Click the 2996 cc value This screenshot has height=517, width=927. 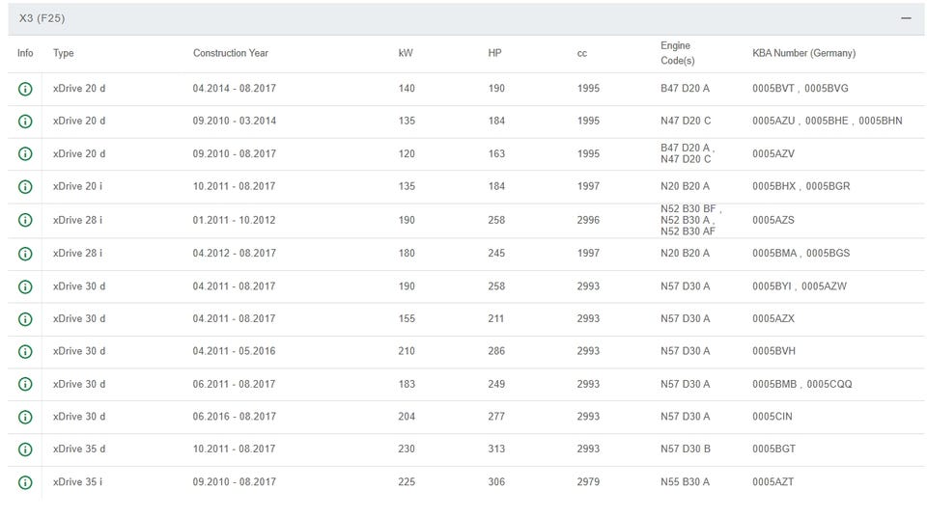tap(588, 220)
